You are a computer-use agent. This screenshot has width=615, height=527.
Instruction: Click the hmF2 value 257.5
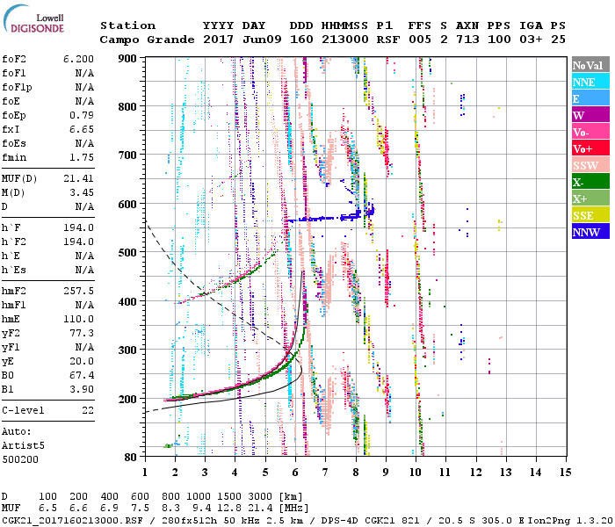click(78, 291)
